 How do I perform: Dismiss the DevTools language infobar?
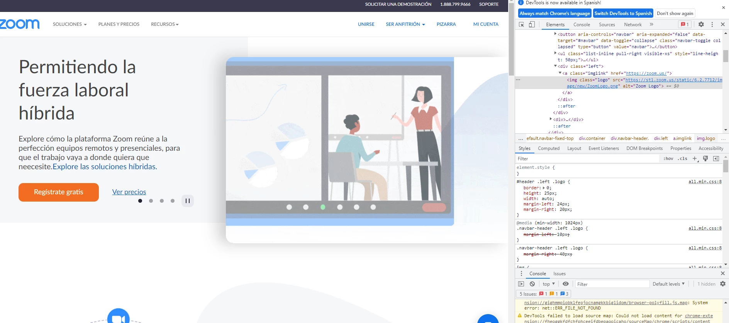pyautogui.click(x=724, y=8)
